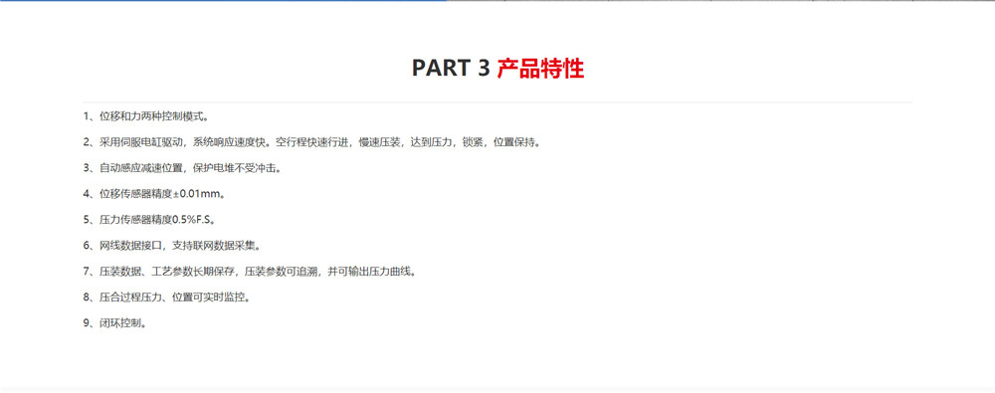Select line 1、位移和力两种控制模式
995x393 pixels.
[x=146, y=116]
